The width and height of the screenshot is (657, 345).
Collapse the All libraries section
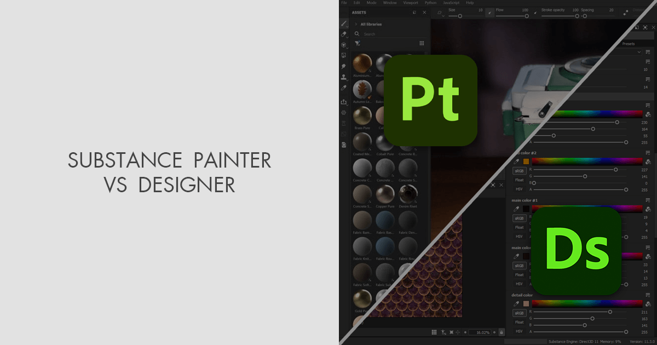coord(356,24)
